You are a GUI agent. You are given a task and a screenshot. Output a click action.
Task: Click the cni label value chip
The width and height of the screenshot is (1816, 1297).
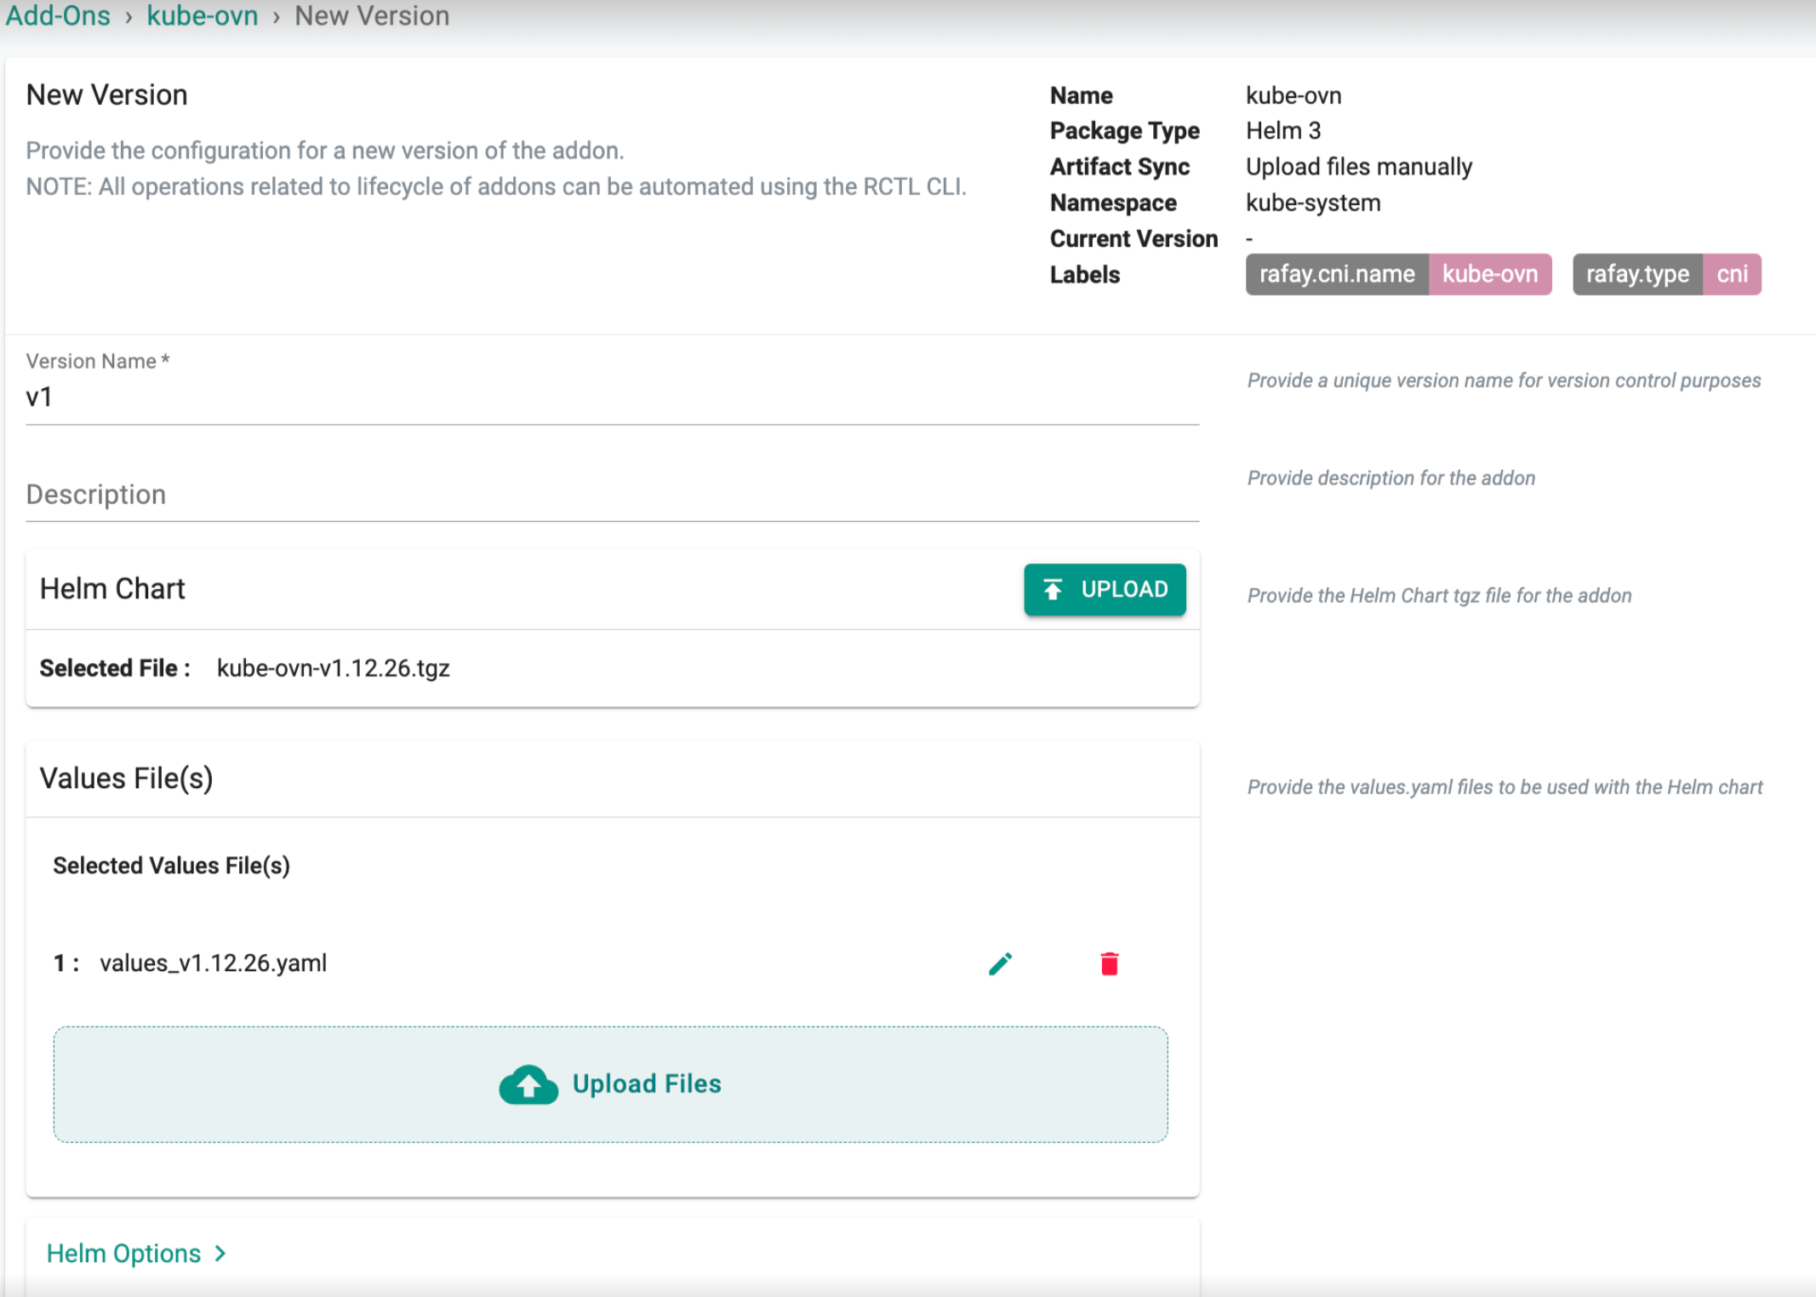pos(1732,274)
